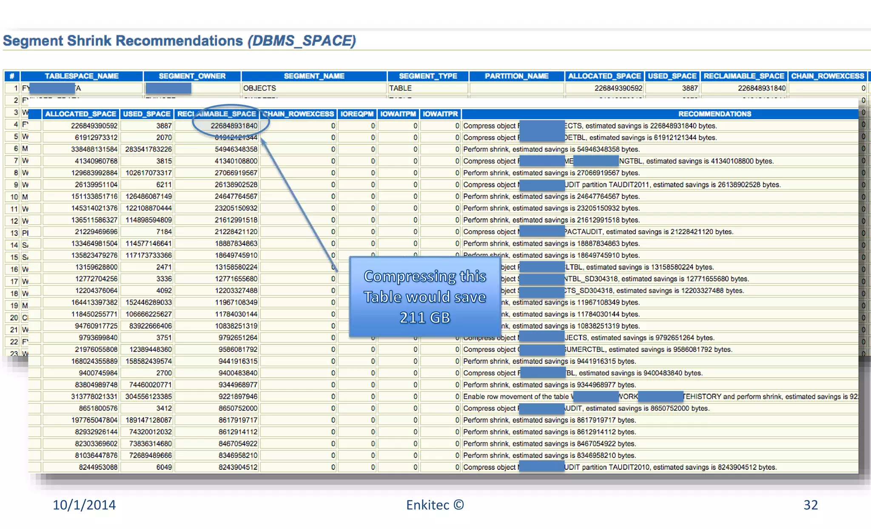The image size is (871, 529).
Task: Click the IOWAITPR column header
Action: tap(440, 114)
